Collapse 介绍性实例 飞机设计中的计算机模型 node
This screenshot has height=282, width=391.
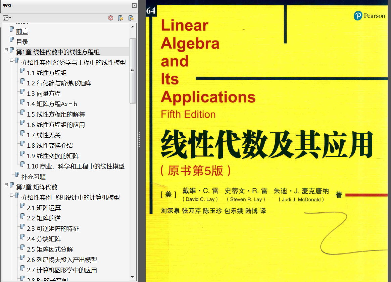(11, 195)
